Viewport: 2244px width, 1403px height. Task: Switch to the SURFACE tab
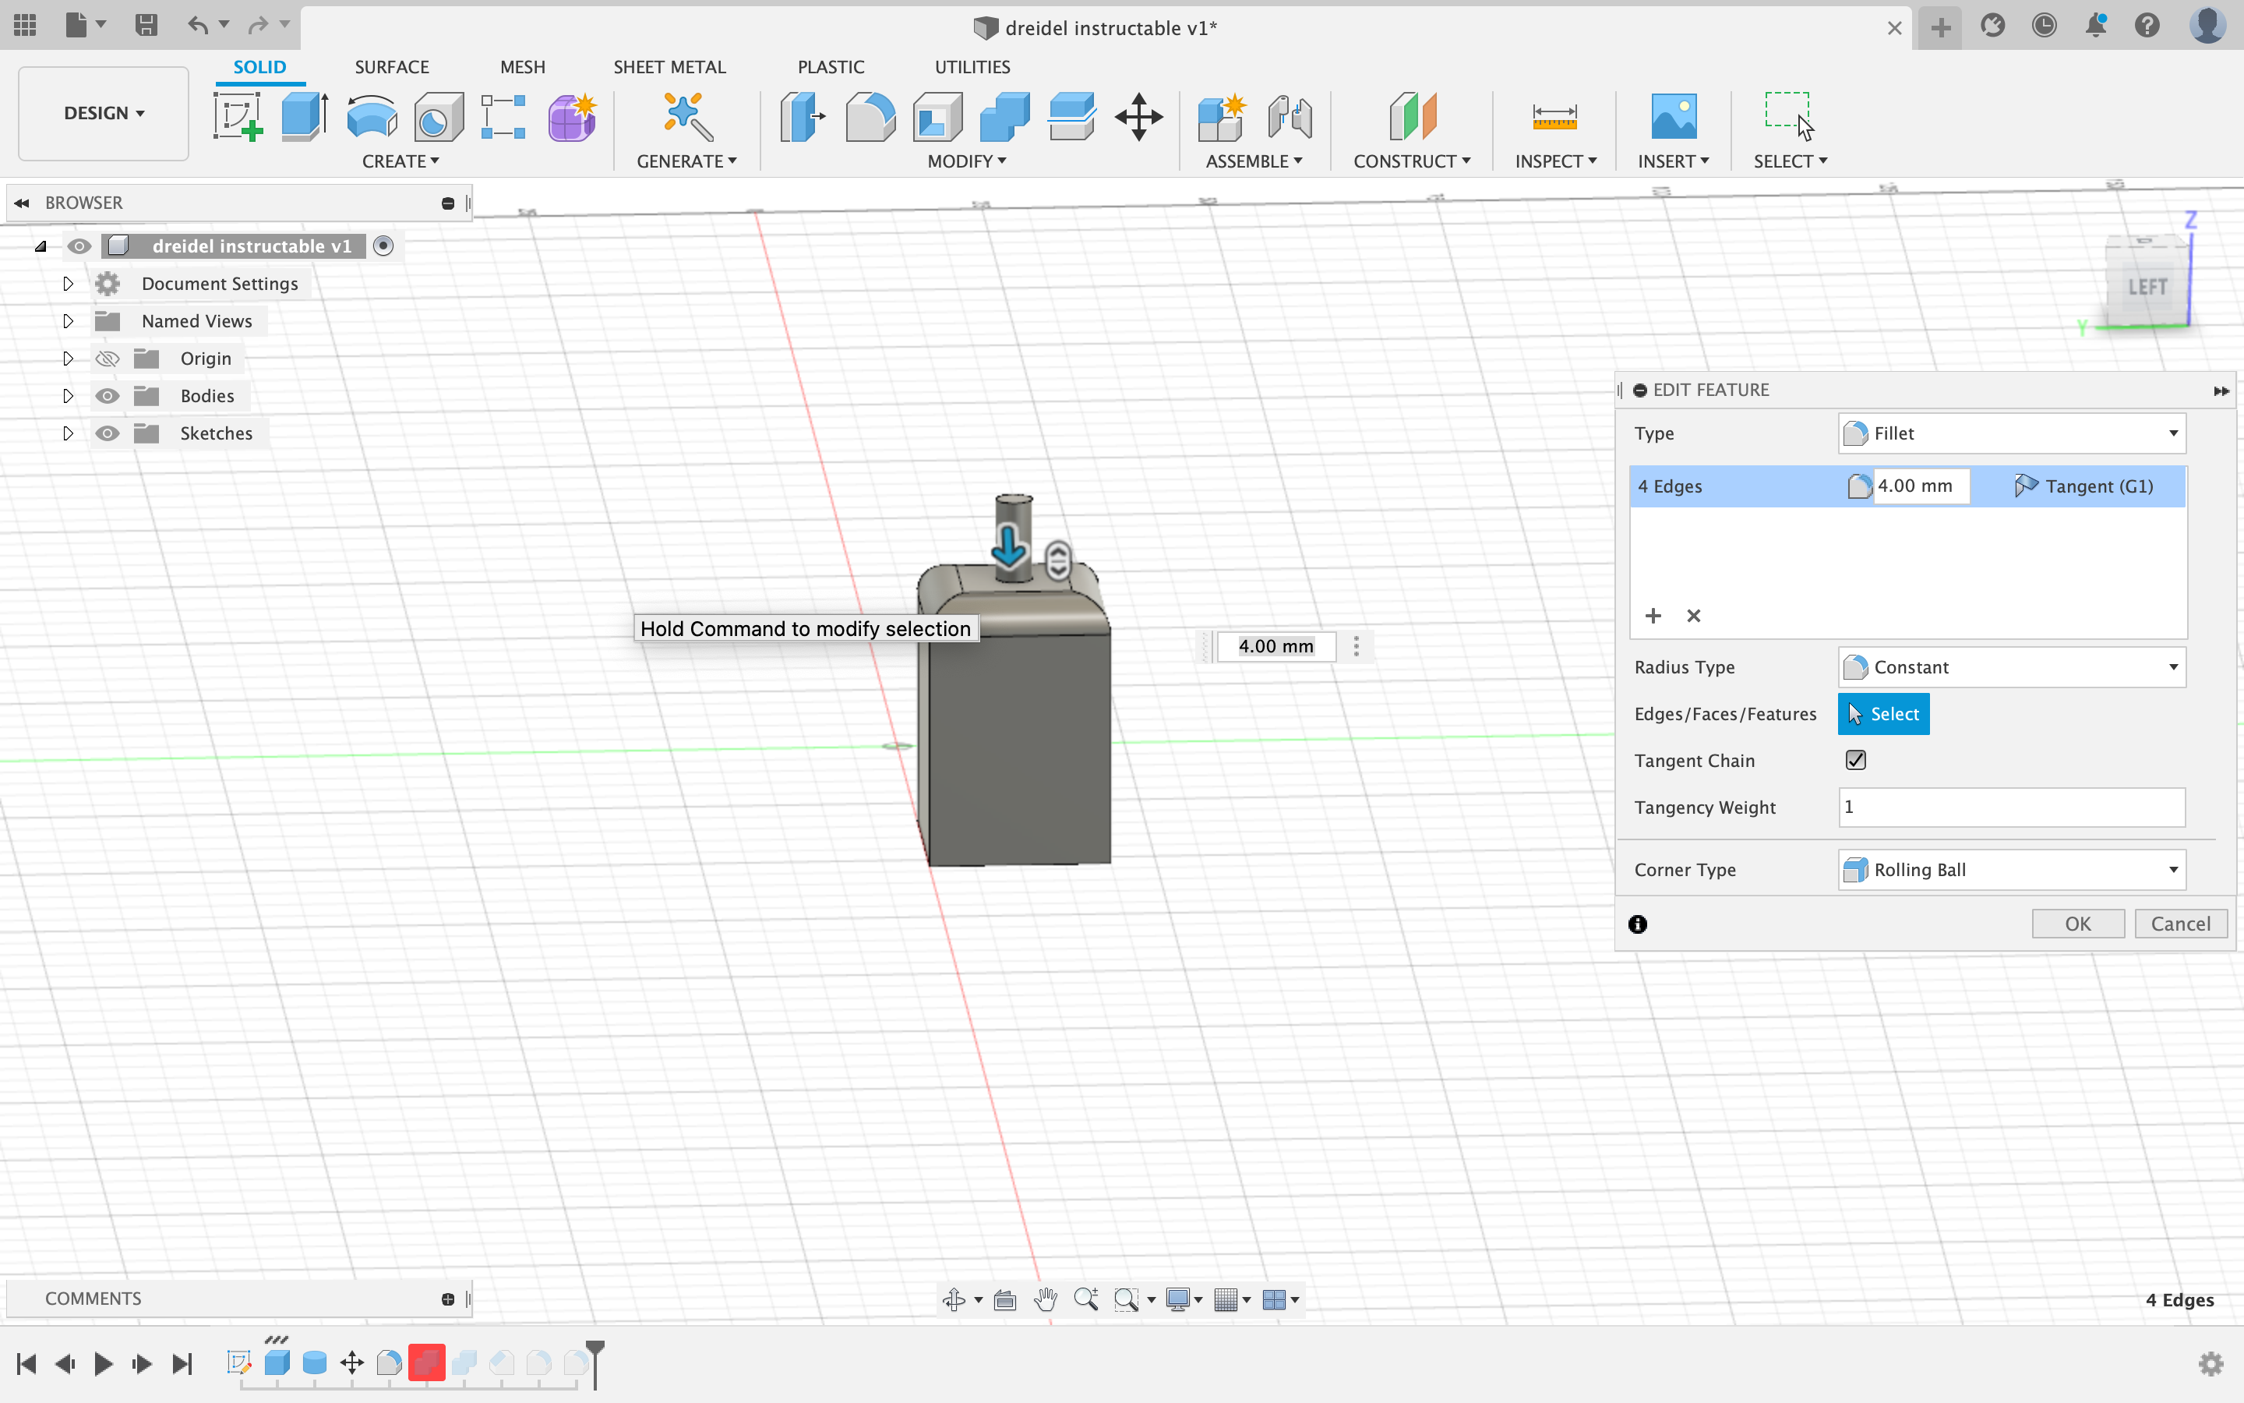pyautogui.click(x=391, y=66)
